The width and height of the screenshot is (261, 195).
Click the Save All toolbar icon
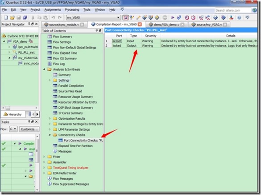[25, 17]
